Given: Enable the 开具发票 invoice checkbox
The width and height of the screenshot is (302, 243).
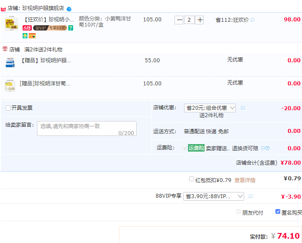Looking at the screenshot, I should pyautogui.click(x=8, y=108).
